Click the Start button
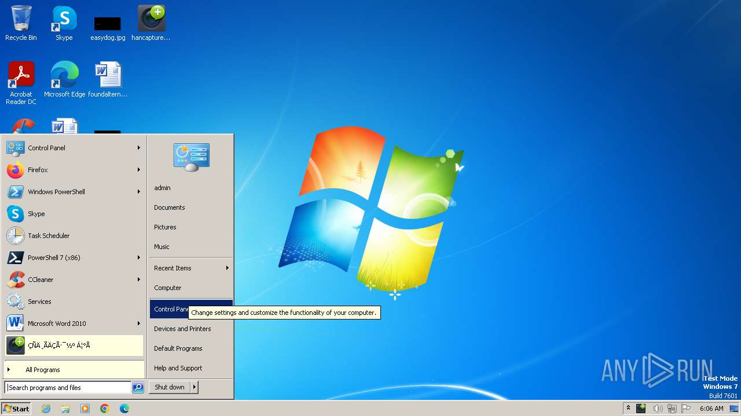Image resolution: width=741 pixels, height=416 pixels. 16,408
